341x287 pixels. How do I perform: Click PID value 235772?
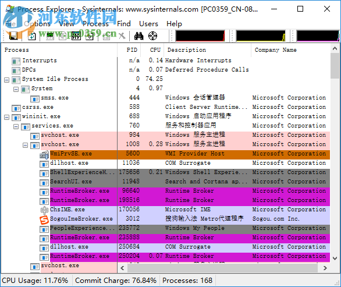point(129,228)
